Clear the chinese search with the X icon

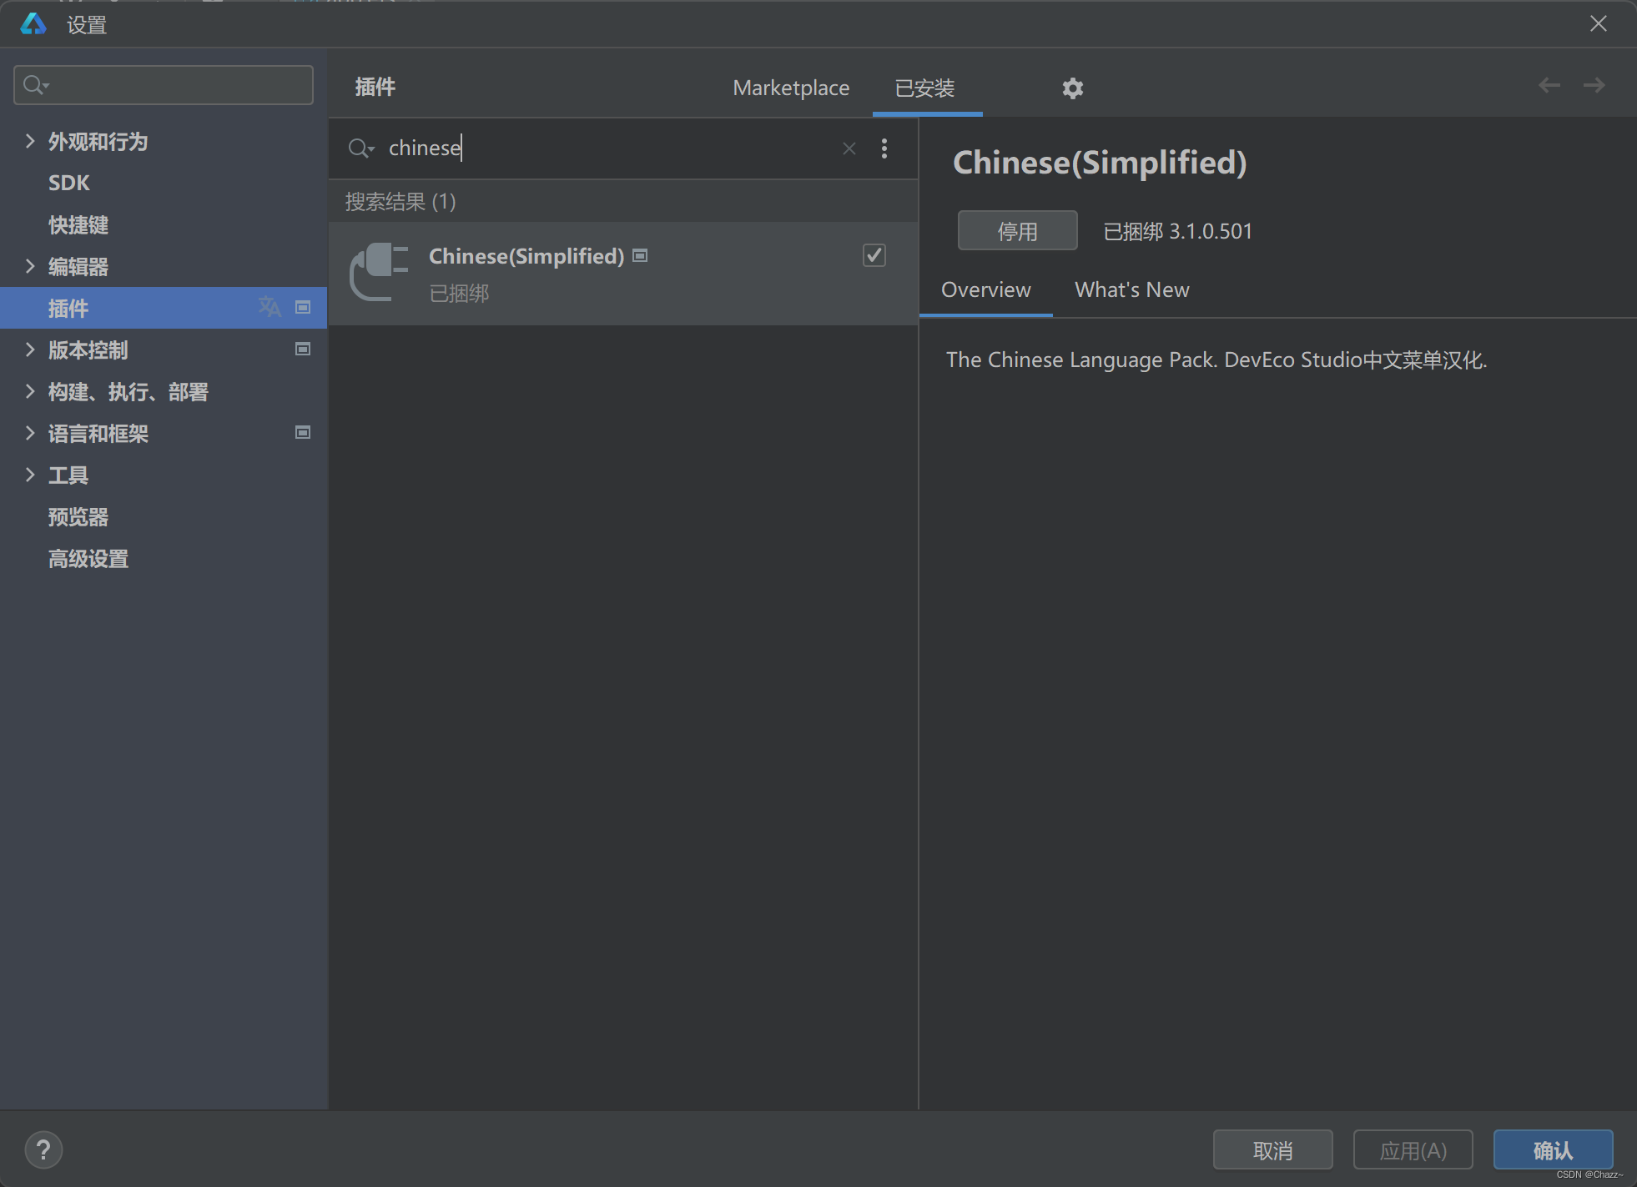[849, 148]
